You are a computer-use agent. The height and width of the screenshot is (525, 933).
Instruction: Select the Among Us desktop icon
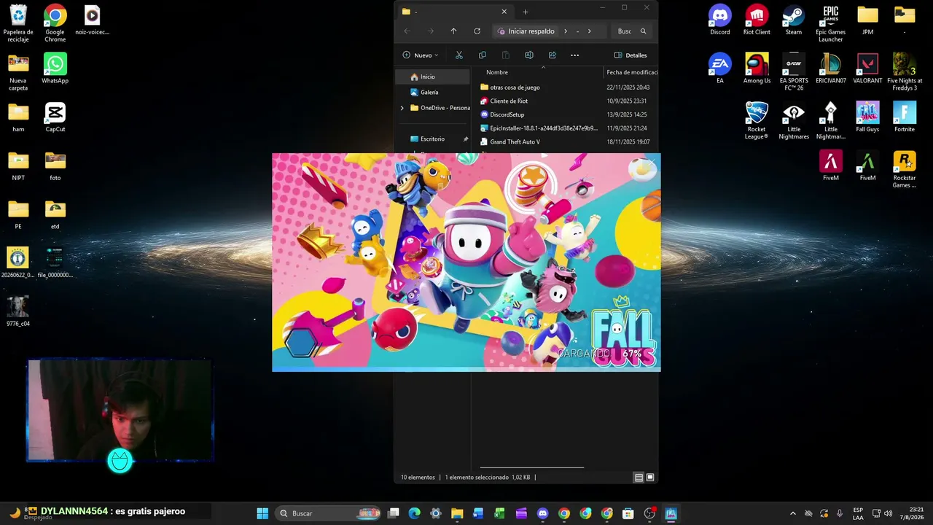point(757,69)
